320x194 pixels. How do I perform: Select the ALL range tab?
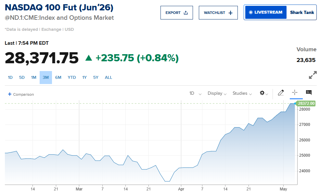coord(109,78)
